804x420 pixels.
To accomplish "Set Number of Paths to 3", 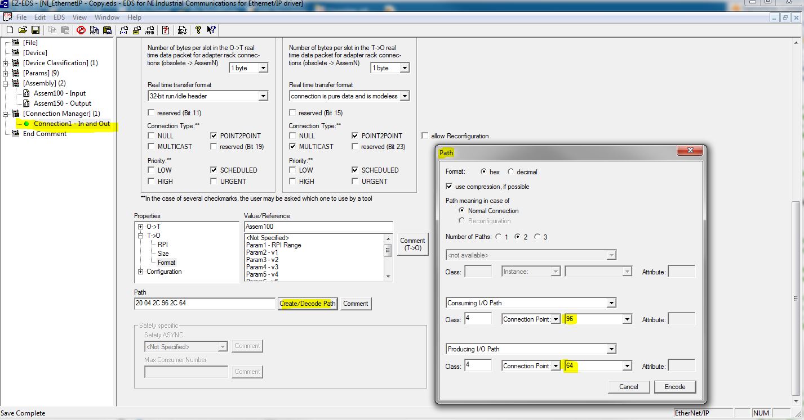I will click(537, 237).
